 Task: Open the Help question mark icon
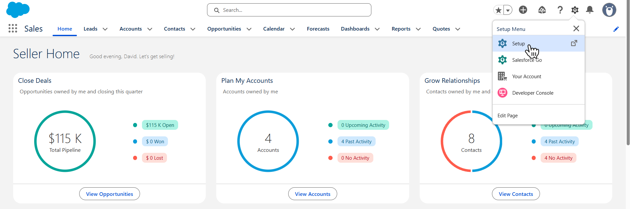(560, 10)
